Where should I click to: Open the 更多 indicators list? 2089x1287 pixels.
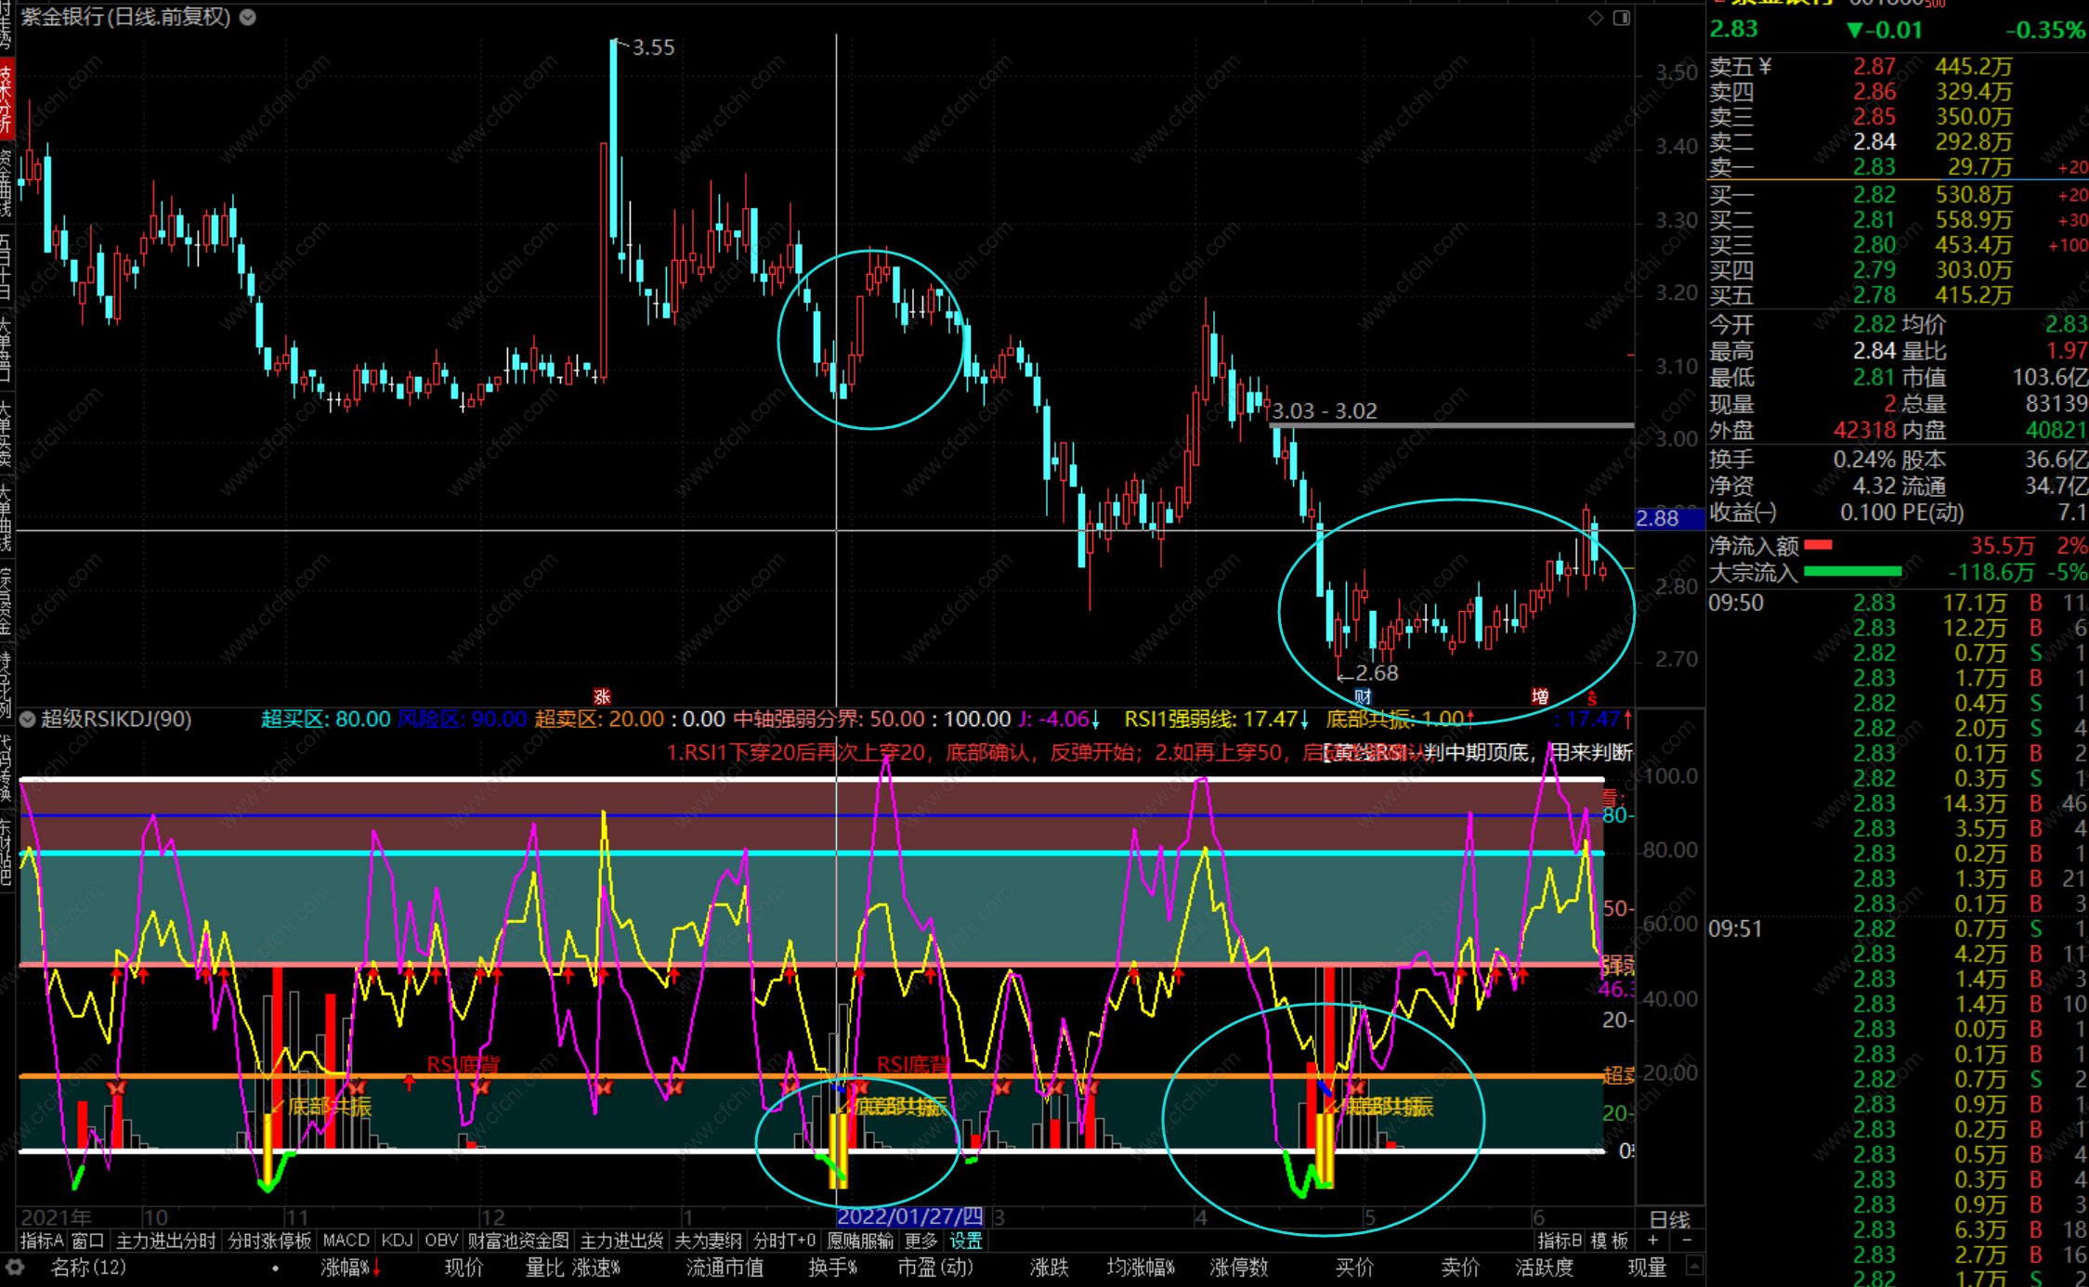[920, 1241]
